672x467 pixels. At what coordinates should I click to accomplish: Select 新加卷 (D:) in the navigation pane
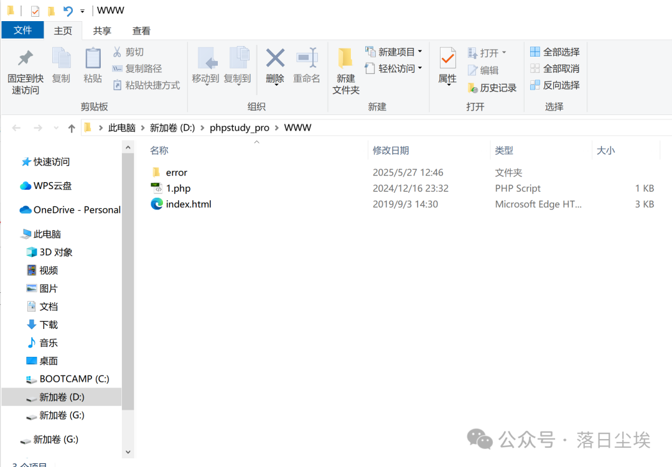click(62, 397)
